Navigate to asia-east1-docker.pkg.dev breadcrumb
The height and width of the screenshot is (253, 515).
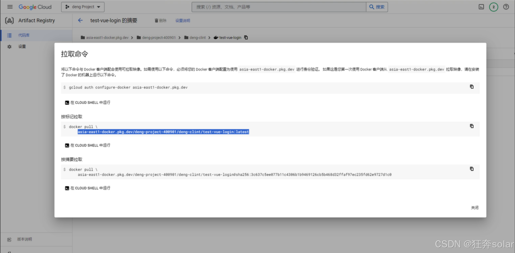click(107, 37)
